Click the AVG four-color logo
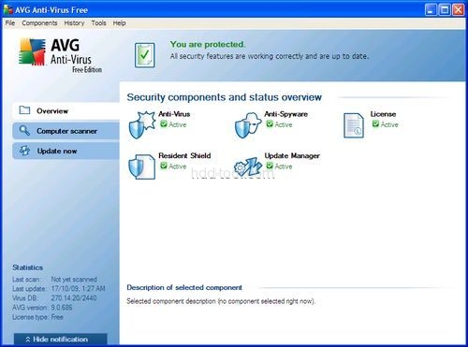 point(32,51)
